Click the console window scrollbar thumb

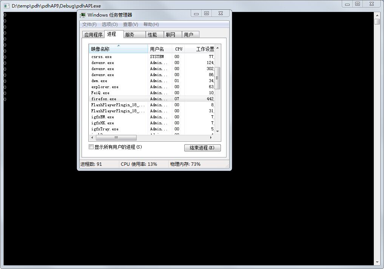click(377, 21)
